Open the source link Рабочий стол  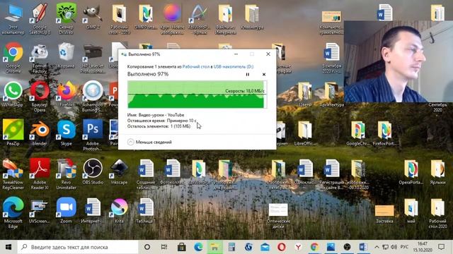tap(196, 66)
